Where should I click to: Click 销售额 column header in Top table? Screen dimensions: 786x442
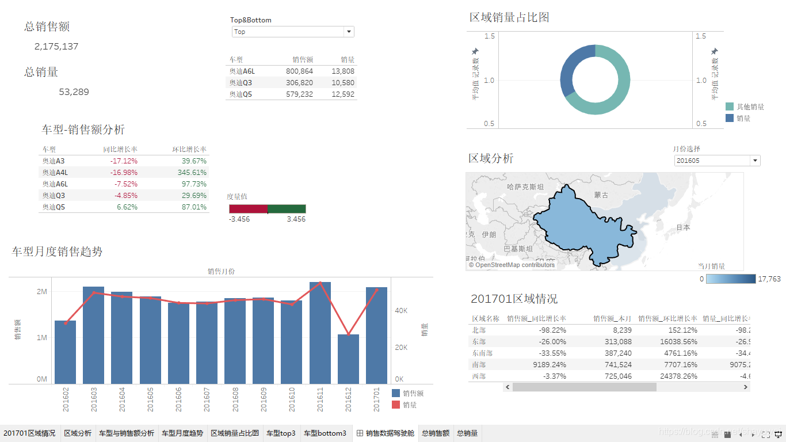303,60
